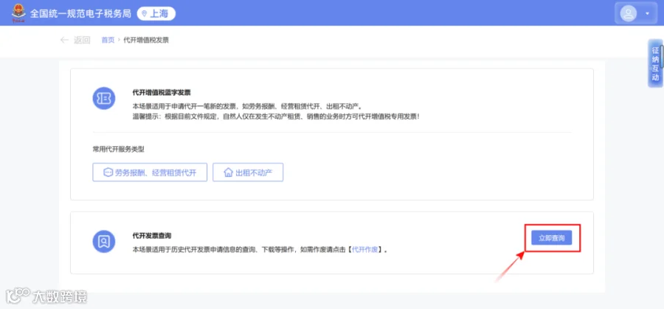The width and height of the screenshot is (664, 309).
Task: Click the hexagon icon in 劳务报酬 button
Action: pyautogui.click(x=108, y=173)
